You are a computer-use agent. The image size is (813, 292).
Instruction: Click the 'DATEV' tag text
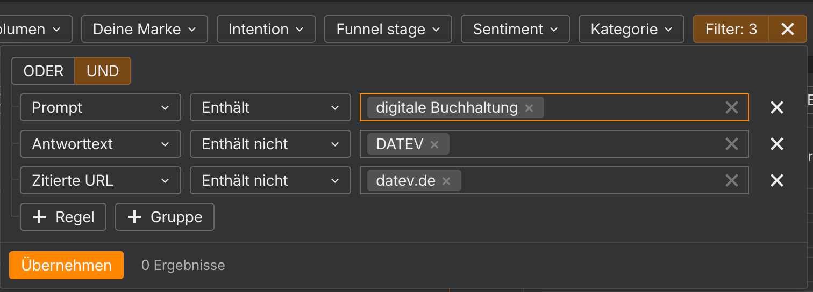click(x=400, y=144)
